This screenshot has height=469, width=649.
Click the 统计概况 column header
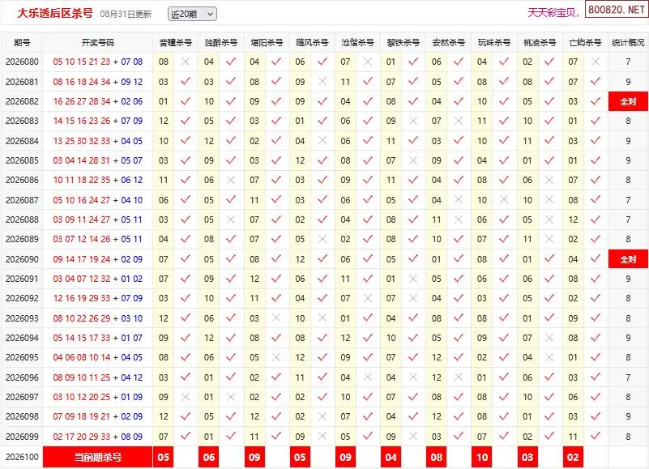(628, 42)
